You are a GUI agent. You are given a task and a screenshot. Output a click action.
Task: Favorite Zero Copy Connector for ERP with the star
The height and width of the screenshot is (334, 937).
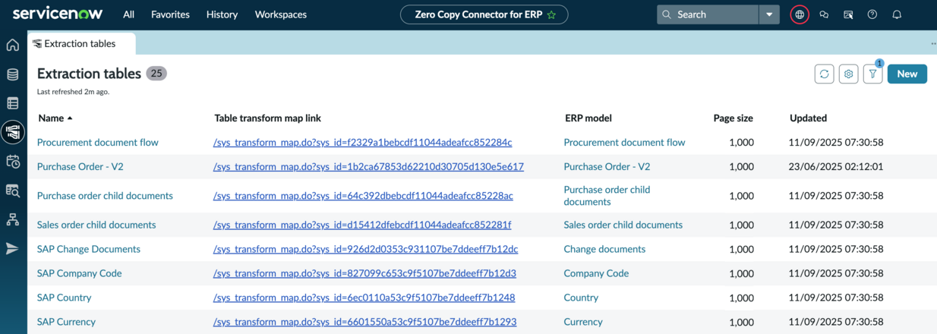click(552, 14)
